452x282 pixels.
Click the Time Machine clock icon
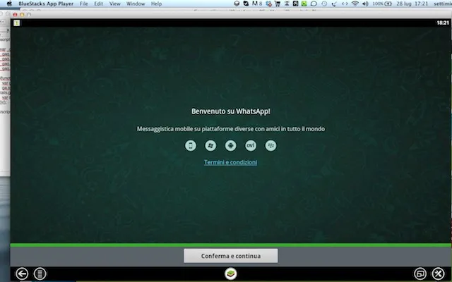pos(324,4)
